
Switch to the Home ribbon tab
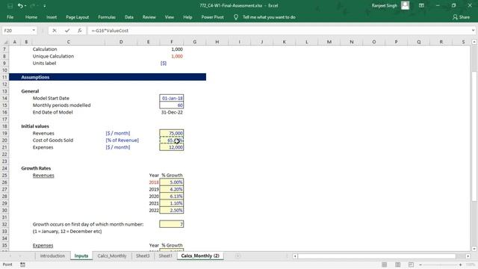click(x=31, y=17)
